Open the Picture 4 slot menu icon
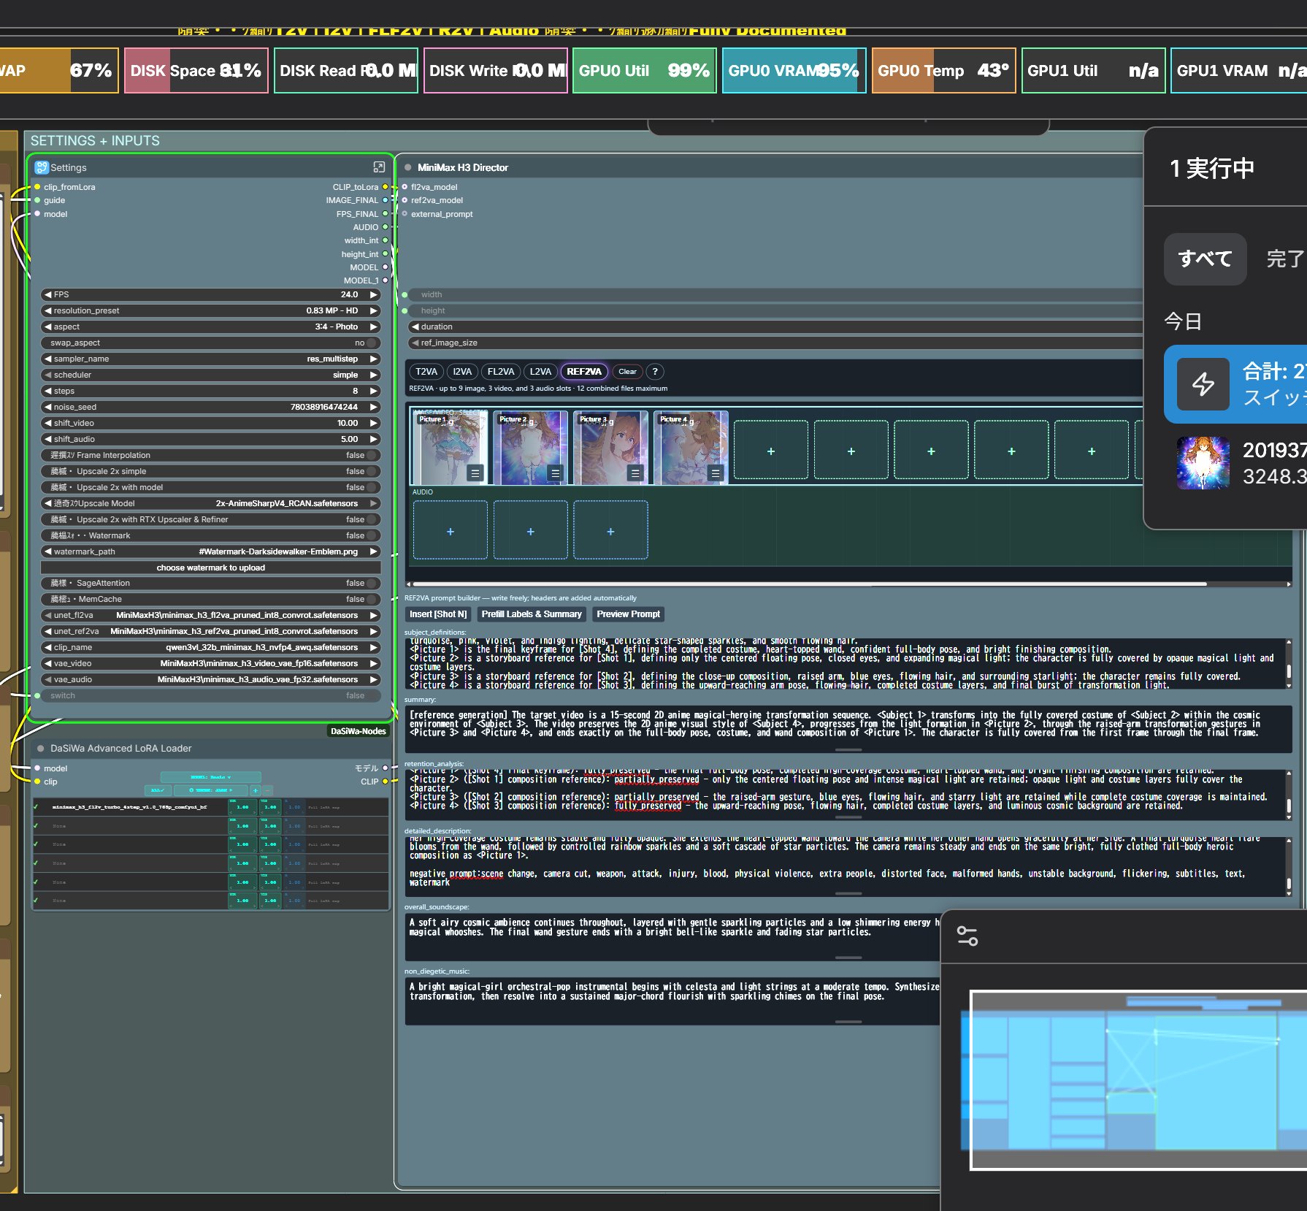The image size is (1307, 1211). pyautogui.click(x=716, y=473)
